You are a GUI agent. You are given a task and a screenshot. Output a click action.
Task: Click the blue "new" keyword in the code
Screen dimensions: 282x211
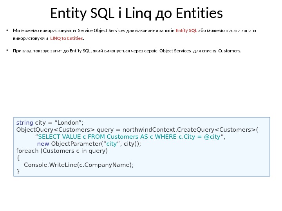(x=46, y=143)
